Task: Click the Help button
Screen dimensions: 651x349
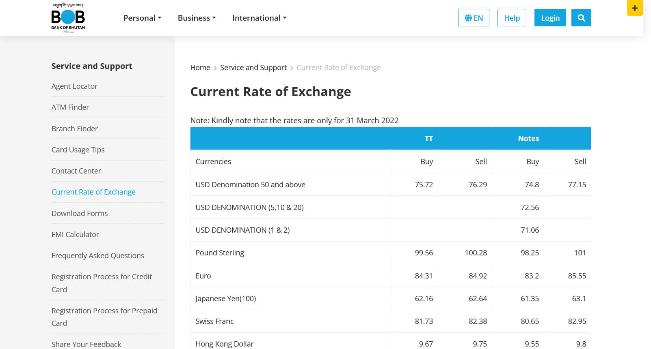Action: tap(511, 18)
